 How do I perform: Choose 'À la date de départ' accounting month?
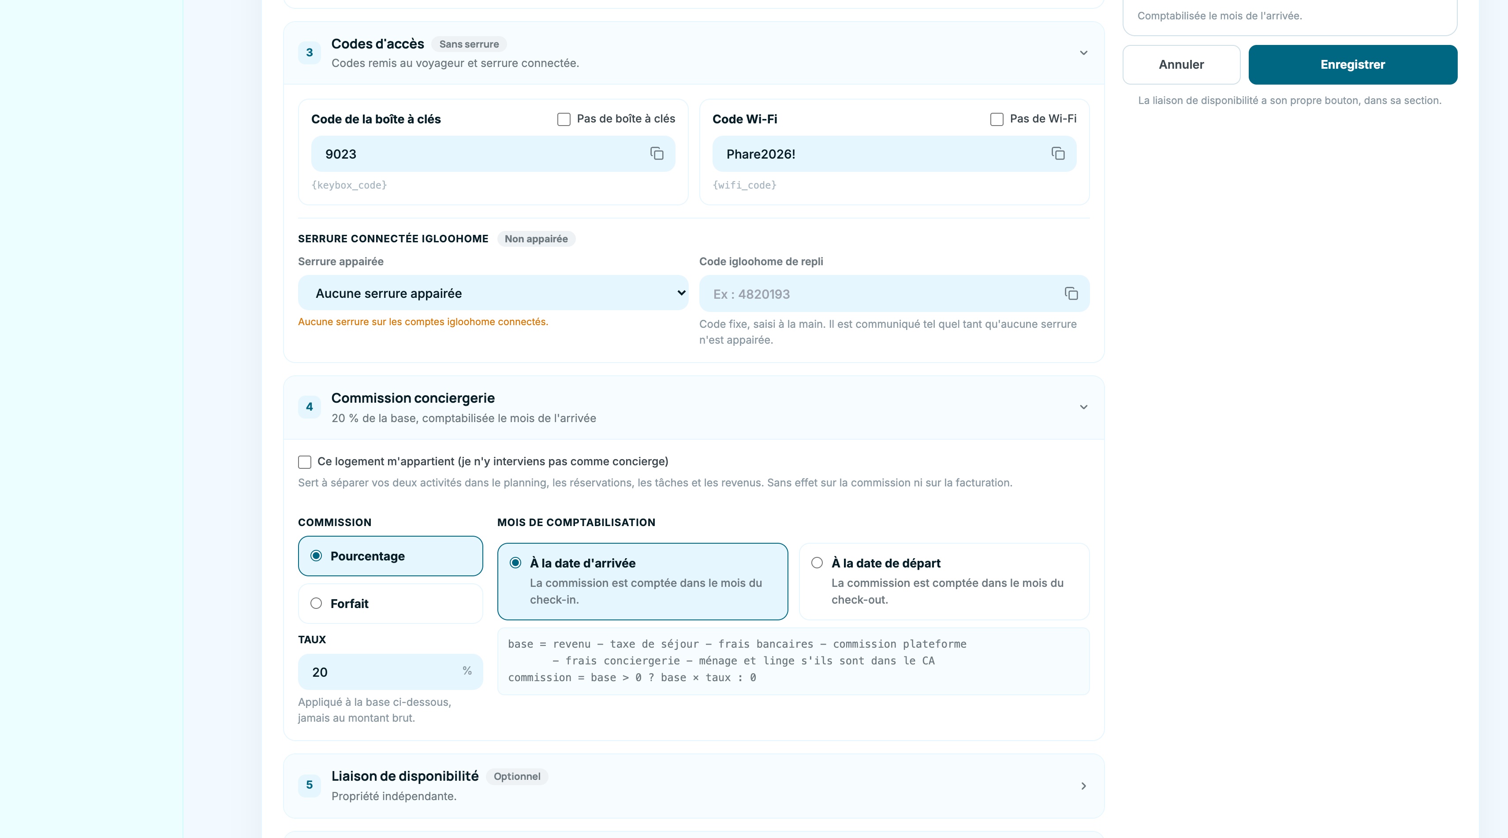click(x=944, y=581)
